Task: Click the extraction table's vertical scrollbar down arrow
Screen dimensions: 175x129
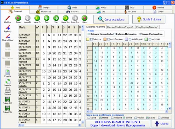Action: click(83, 122)
